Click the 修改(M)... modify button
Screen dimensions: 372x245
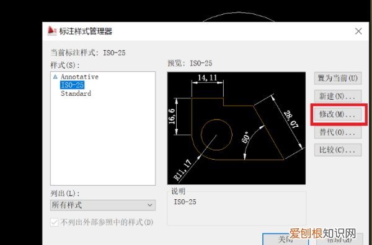[338, 114]
